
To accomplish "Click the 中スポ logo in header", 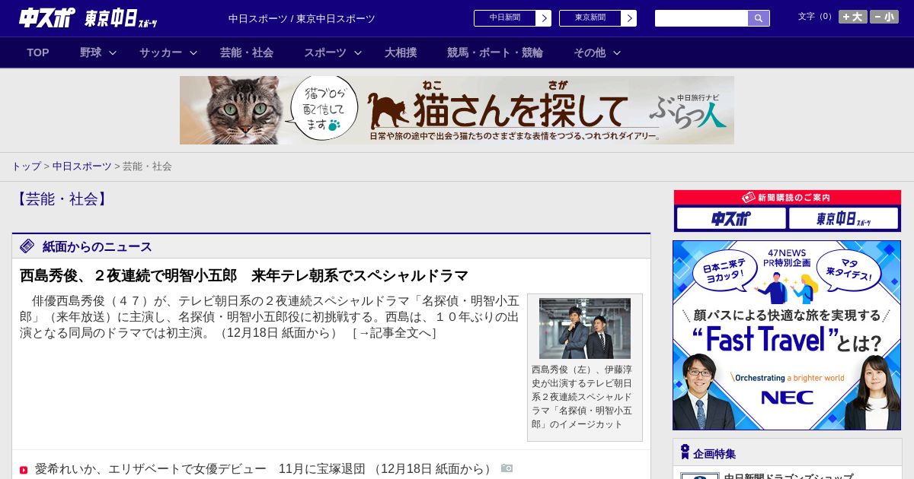I will tap(48, 18).
